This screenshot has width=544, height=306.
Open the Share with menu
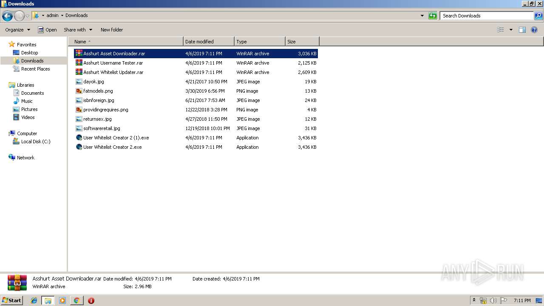tap(78, 30)
